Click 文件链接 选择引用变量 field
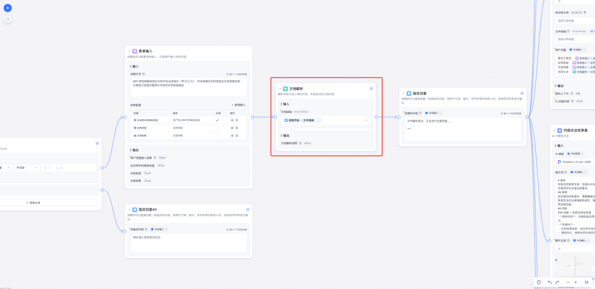 pyautogui.click(x=575, y=39)
